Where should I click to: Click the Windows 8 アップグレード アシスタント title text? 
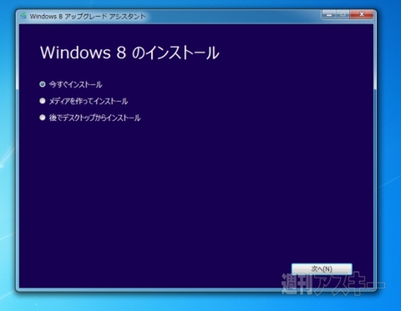point(88,17)
